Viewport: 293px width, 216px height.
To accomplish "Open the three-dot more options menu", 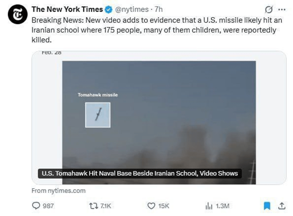I will click(x=281, y=9).
